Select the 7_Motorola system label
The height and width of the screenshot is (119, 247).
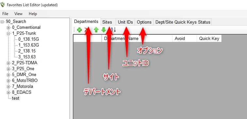click(23, 87)
